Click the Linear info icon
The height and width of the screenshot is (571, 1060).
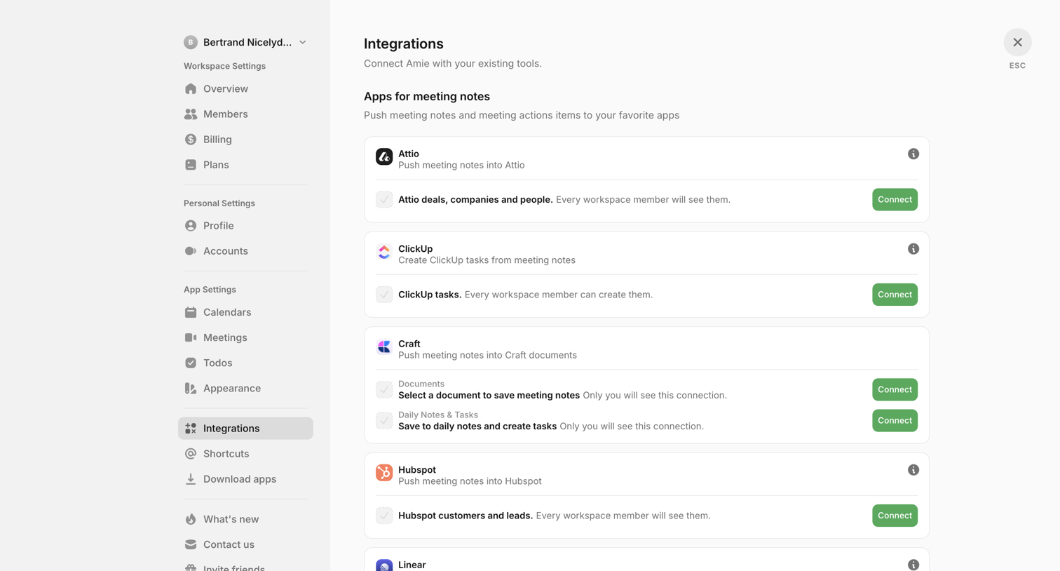913,565
